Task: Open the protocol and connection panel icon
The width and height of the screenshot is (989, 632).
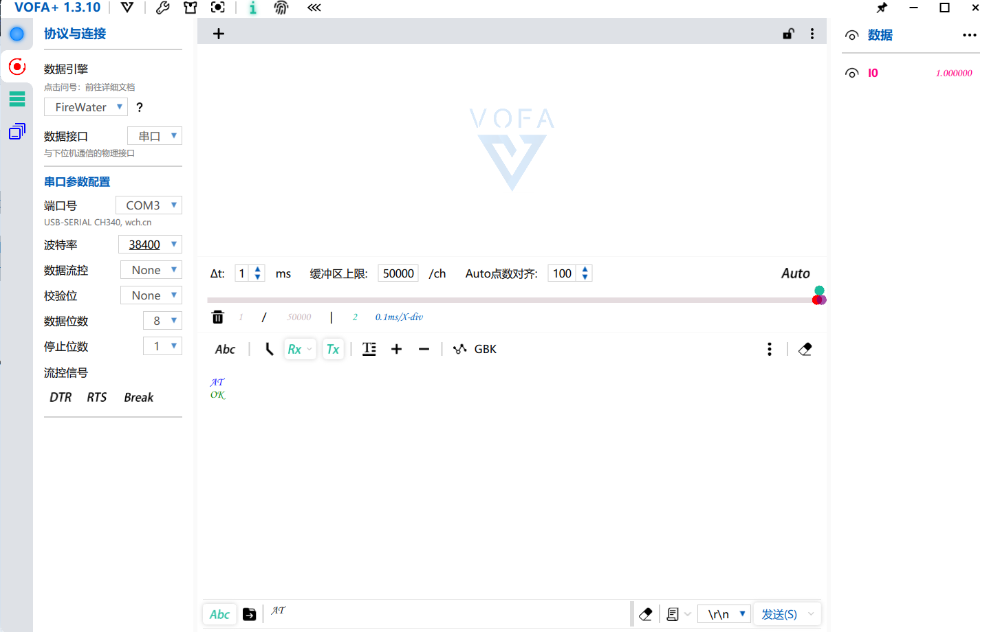Action: pos(17,67)
